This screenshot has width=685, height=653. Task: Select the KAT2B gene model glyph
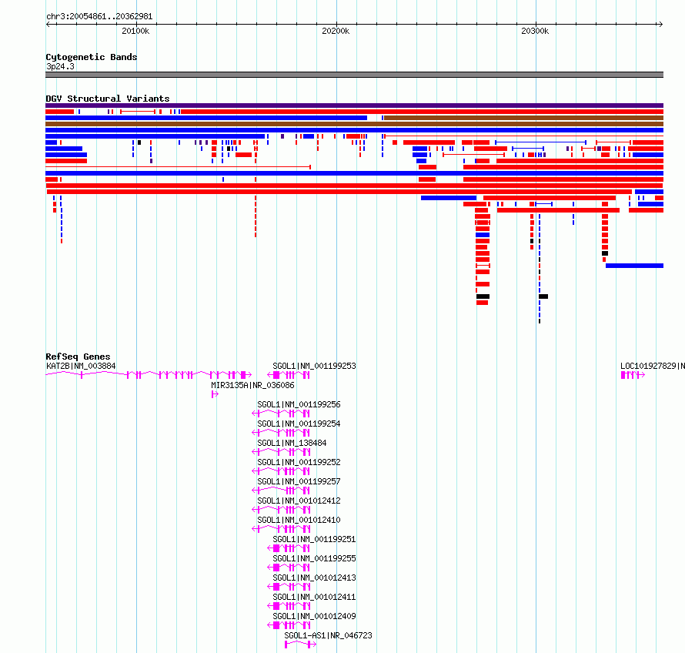click(149, 375)
